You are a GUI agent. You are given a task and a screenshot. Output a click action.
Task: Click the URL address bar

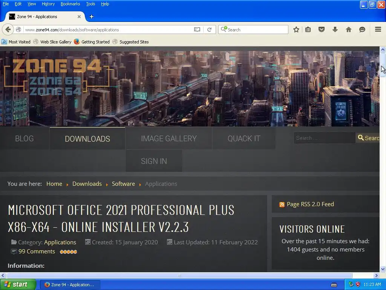click(108, 29)
